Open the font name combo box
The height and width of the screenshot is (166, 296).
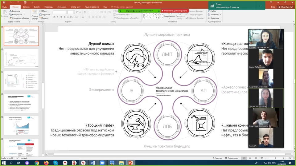pyautogui.click(x=60, y=12)
